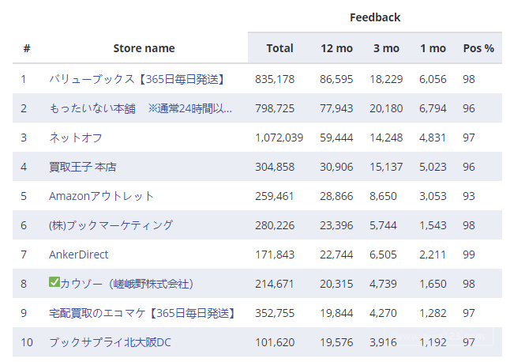Open the AnkerDirect store link
Viewport: 510px width, 362px height.
[x=78, y=255]
